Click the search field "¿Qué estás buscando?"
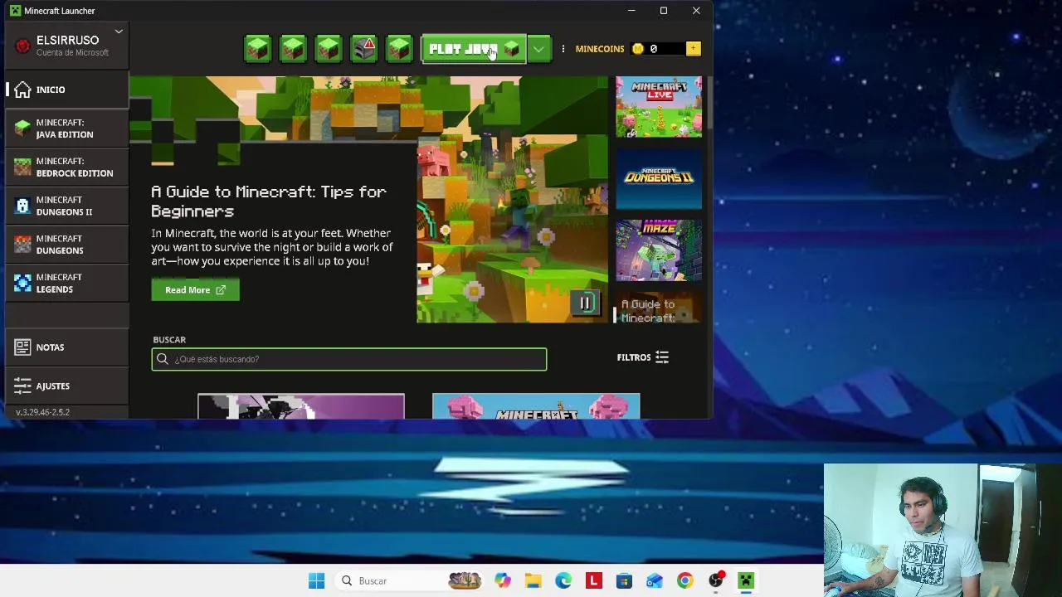 pyautogui.click(x=349, y=359)
